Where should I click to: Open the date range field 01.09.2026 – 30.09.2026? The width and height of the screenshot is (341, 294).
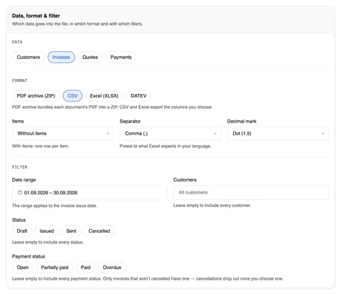90,192
